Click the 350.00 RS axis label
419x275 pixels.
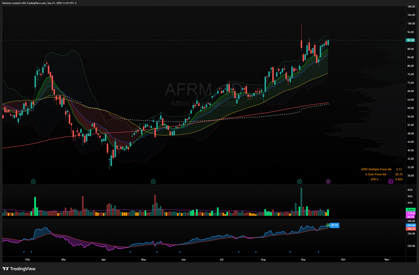(411, 234)
